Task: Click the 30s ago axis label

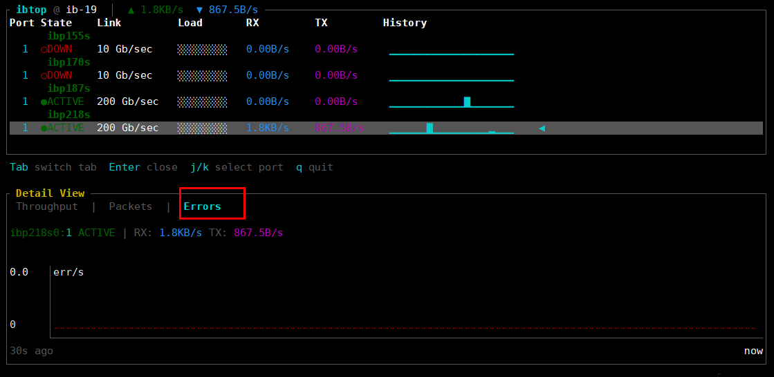Action: [x=32, y=351]
